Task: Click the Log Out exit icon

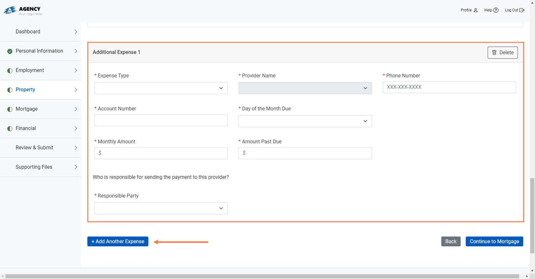Action: pos(522,10)
